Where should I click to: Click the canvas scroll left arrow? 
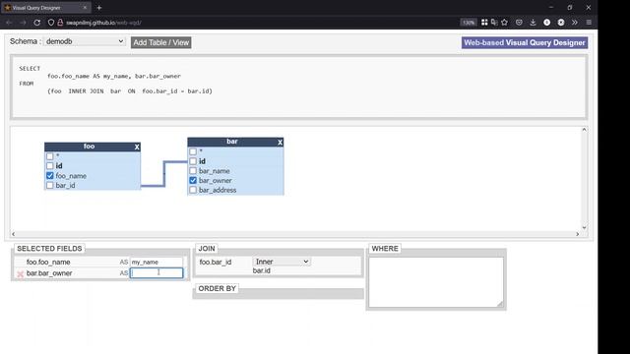(x=13, y=234)
